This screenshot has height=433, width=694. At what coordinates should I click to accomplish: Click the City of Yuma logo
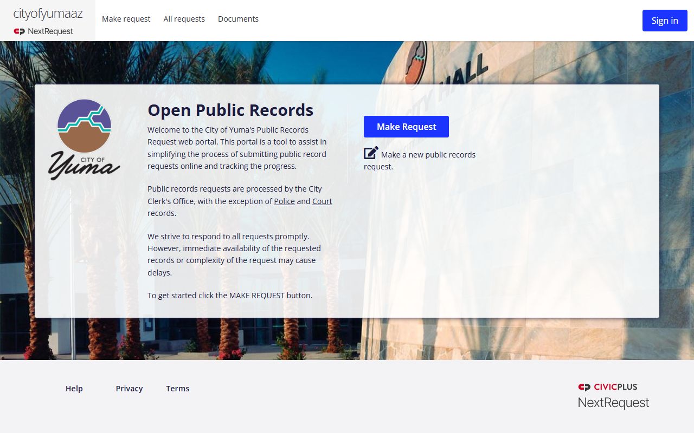84,140
